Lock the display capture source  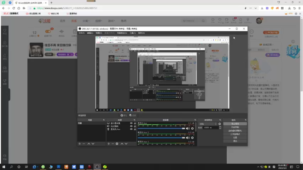[x=135, y=123]
